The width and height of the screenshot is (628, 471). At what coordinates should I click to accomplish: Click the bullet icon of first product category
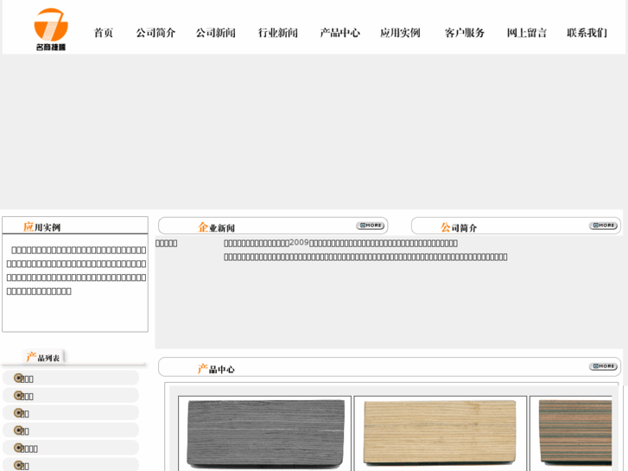(x=18, y=378)
